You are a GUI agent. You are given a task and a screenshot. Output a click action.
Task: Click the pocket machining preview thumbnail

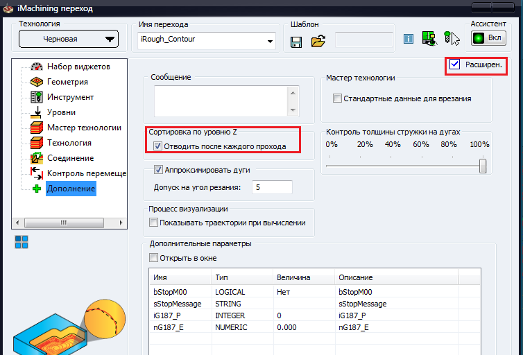(69, 327)
